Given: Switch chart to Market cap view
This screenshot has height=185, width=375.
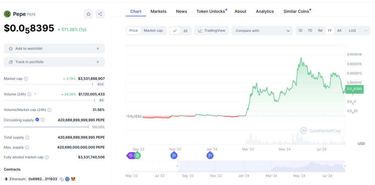Looking at the screenshot, I should pos(153,31).
